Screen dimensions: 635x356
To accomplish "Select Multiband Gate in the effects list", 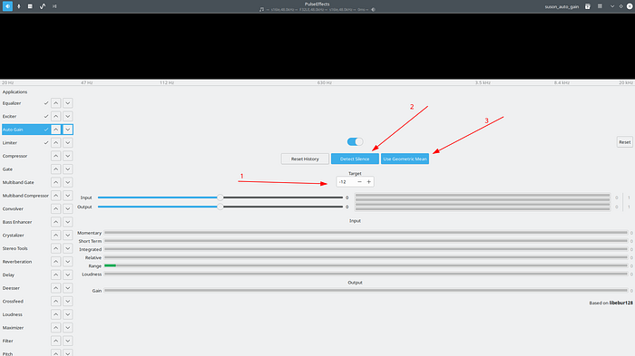I will point(18,182).
